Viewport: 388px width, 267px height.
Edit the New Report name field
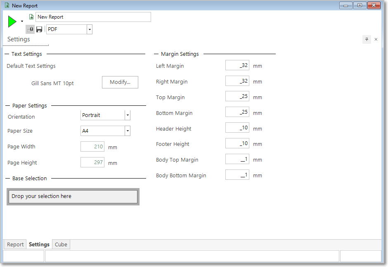pos(93,17)
